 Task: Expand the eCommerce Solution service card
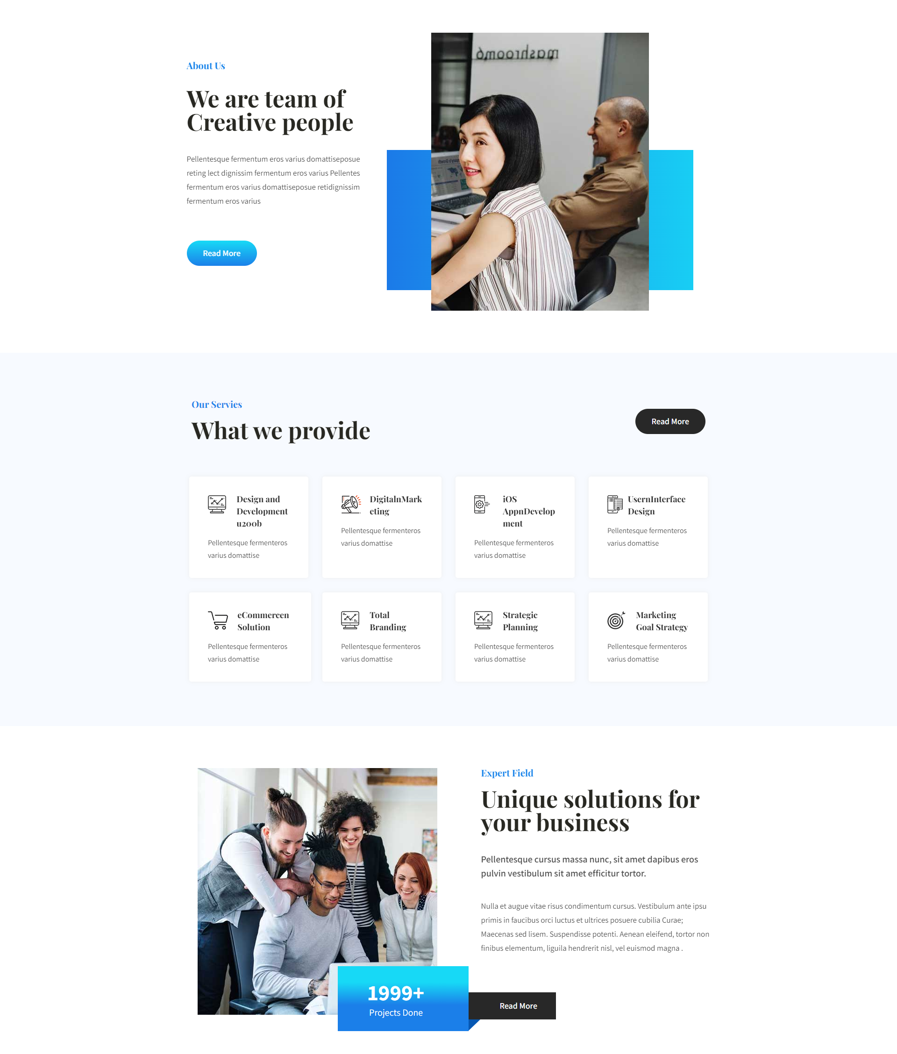248,636
